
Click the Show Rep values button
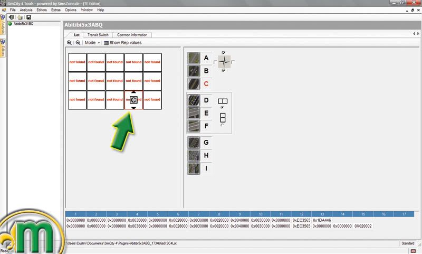click(122, 43)
